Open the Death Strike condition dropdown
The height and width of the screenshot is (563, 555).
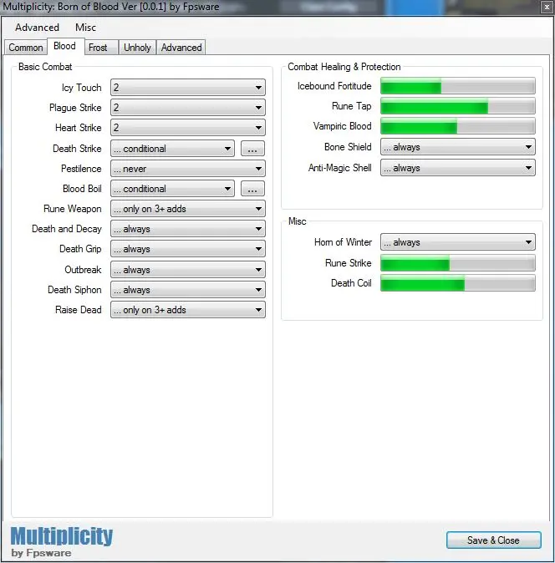pyautogui.click(x=172, y=149)
